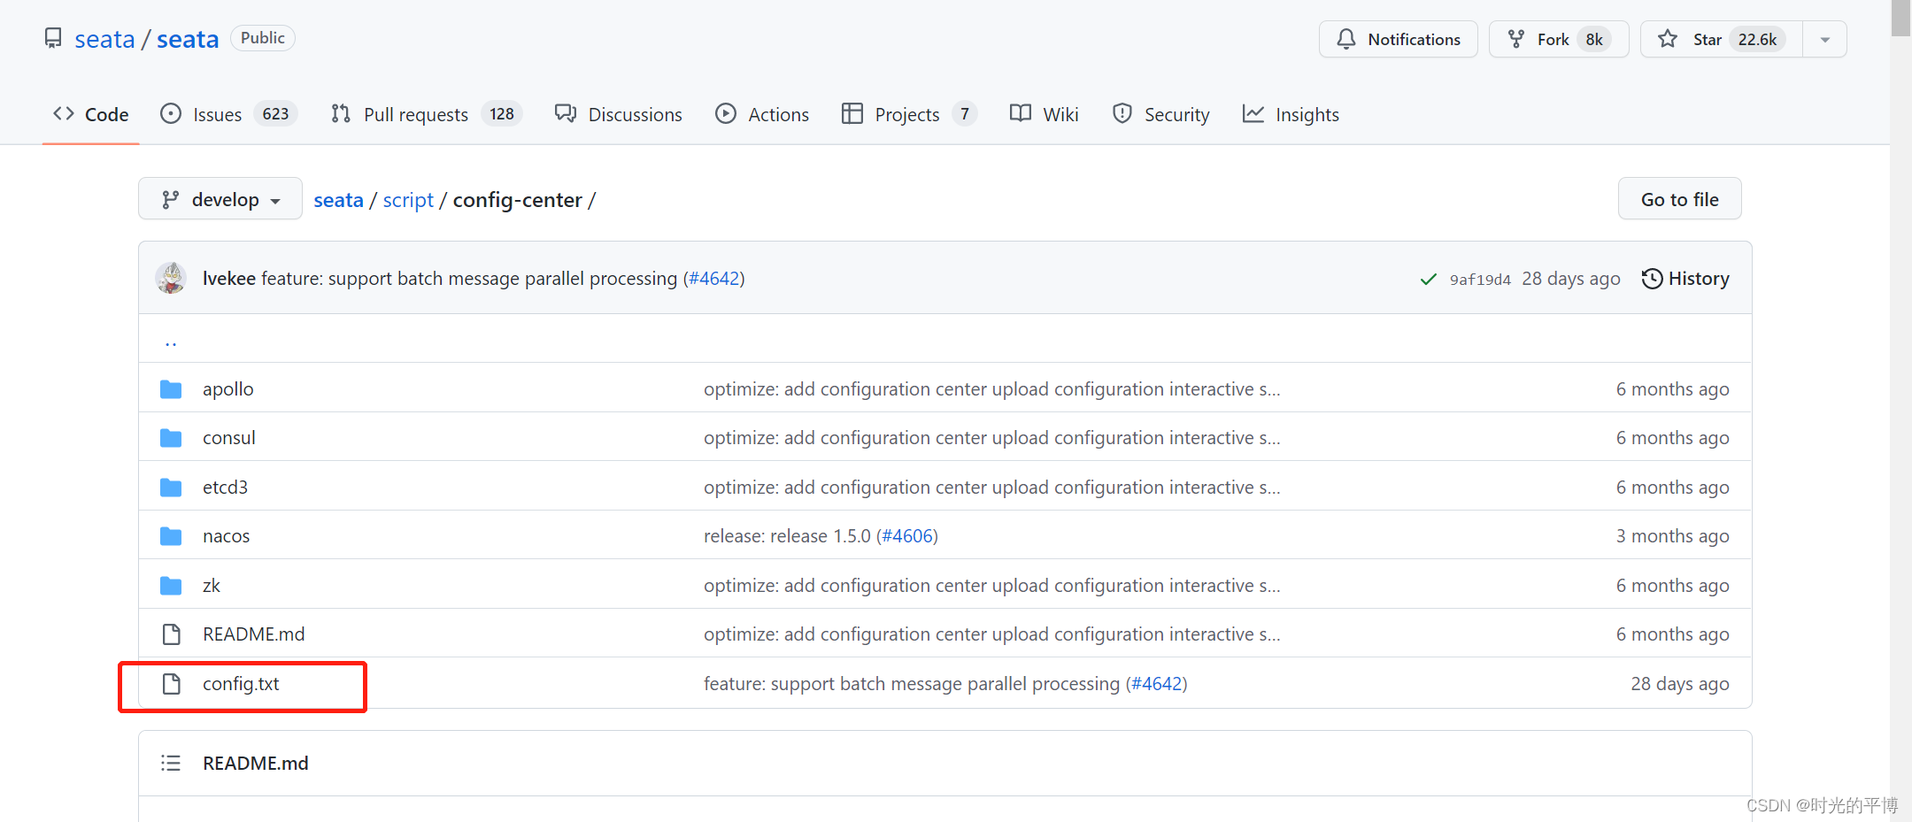Click the etcd3 folder icon
This screenshot has width=1912, height=822.
pyautogui.click(x=171, y=488)
